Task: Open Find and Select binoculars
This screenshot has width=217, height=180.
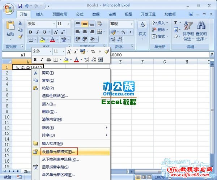Action: [201, 31]
